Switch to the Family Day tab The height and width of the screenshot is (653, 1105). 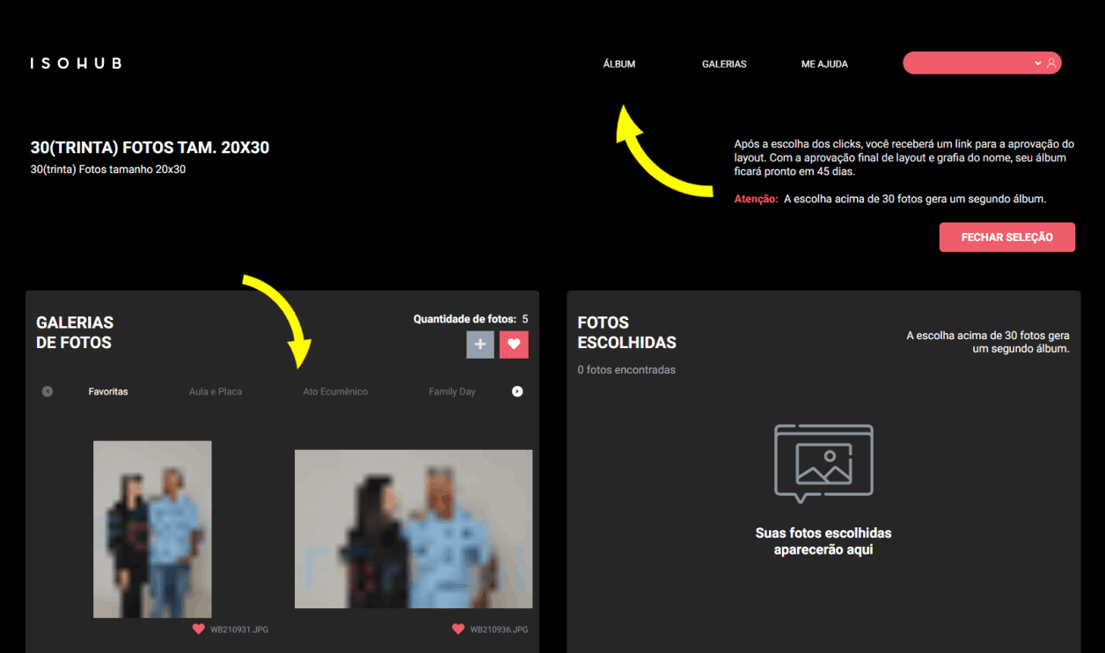[452, 392]
